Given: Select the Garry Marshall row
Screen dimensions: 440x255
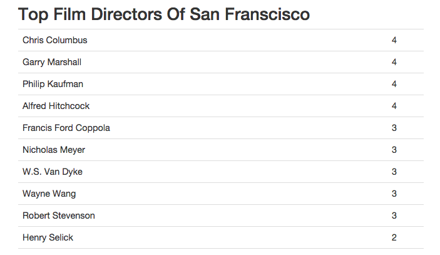Looking at the screenshot, I should [x=221, y=62].
